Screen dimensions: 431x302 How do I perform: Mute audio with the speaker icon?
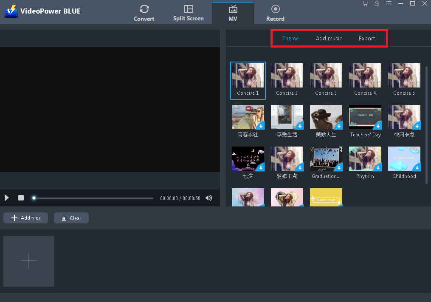(208, 198)
